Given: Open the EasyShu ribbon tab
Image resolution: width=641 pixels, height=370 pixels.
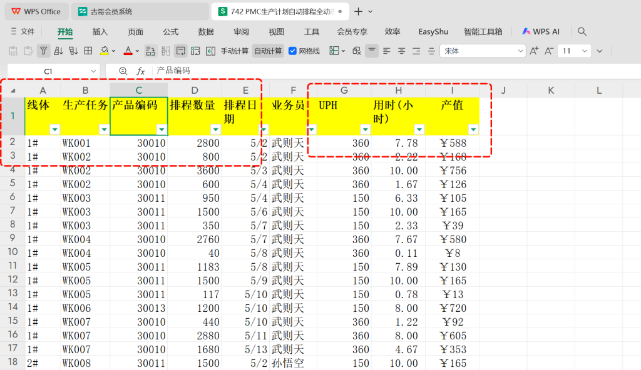Looking at the screenshot, I should tap(433, 31).
